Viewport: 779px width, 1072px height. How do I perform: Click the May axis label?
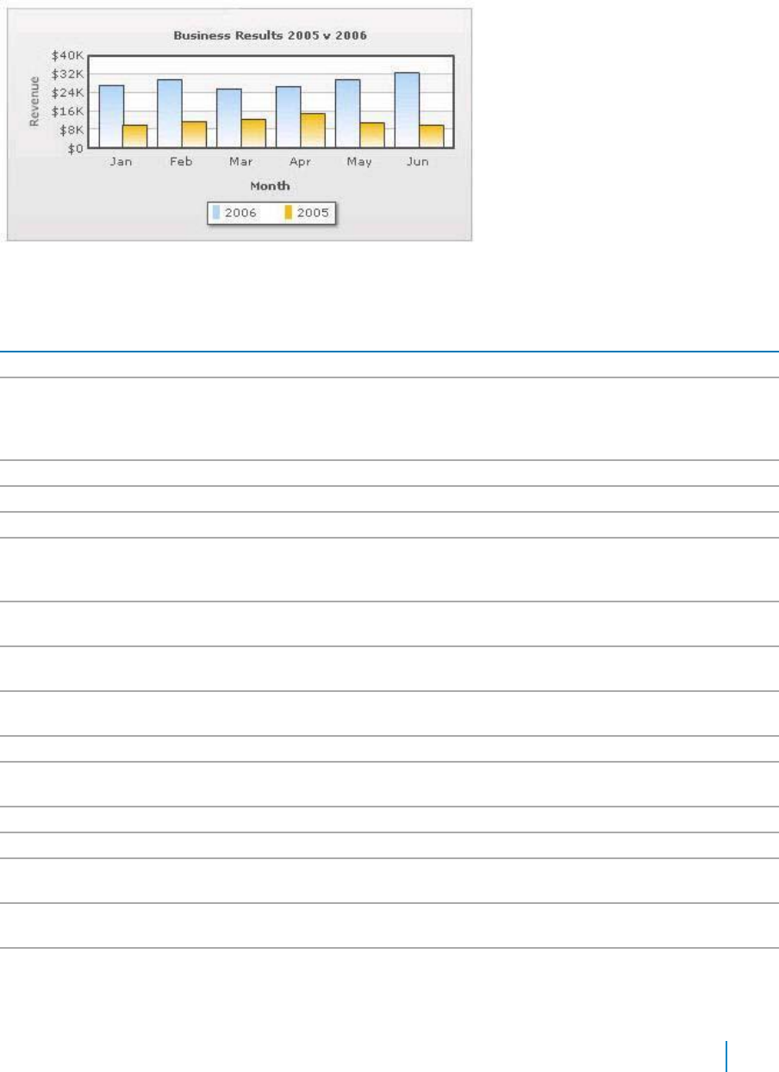click(x=358, y=162)
